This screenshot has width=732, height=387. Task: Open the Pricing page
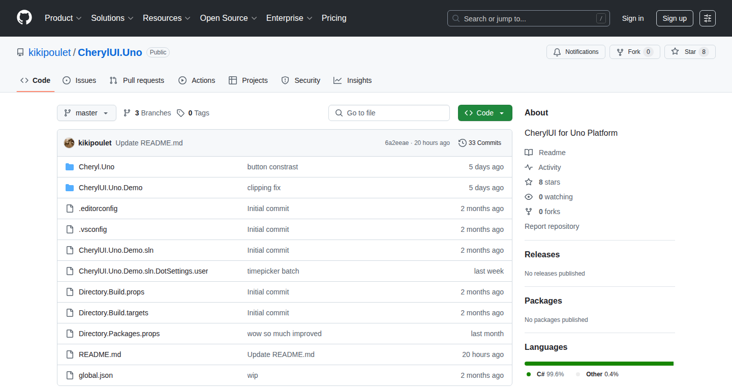[x=334, y=18]
